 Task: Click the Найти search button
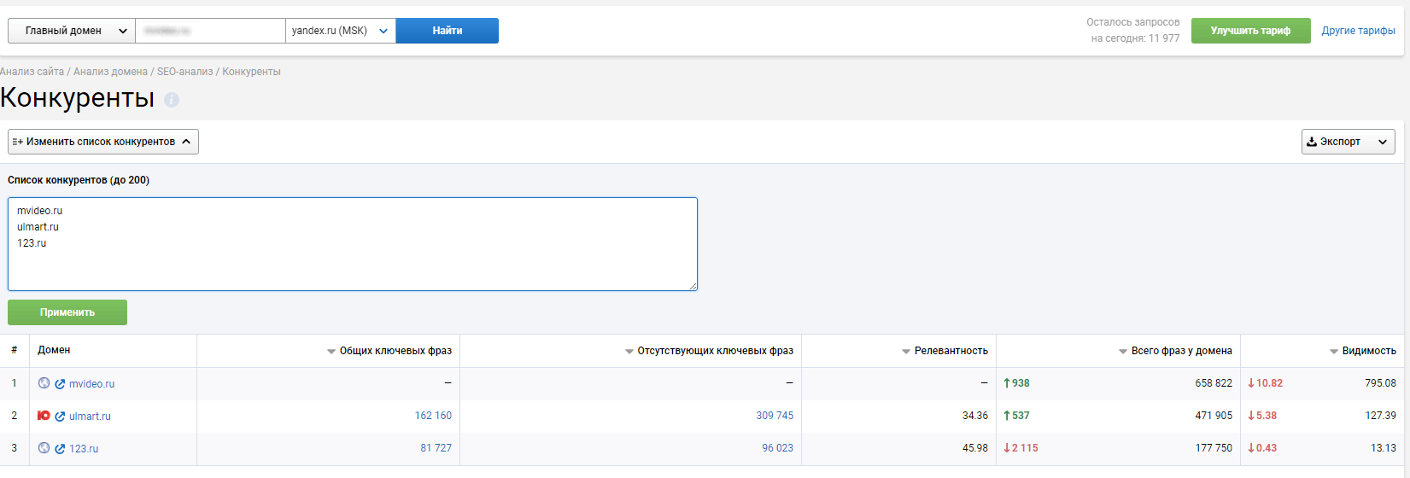pyautogui.click(x=448, y=31)
